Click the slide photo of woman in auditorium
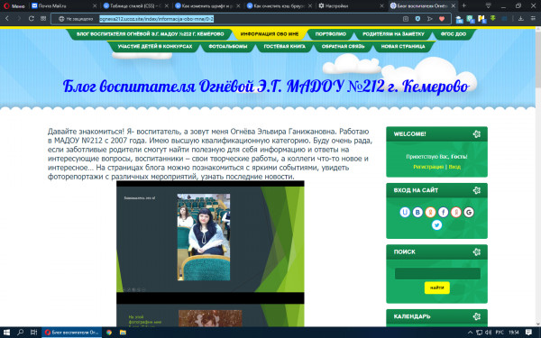This screenshot has height=338, width=541. click(204, 237)
